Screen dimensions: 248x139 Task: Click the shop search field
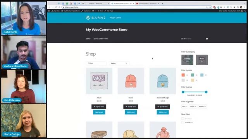(x=96, y=63)
